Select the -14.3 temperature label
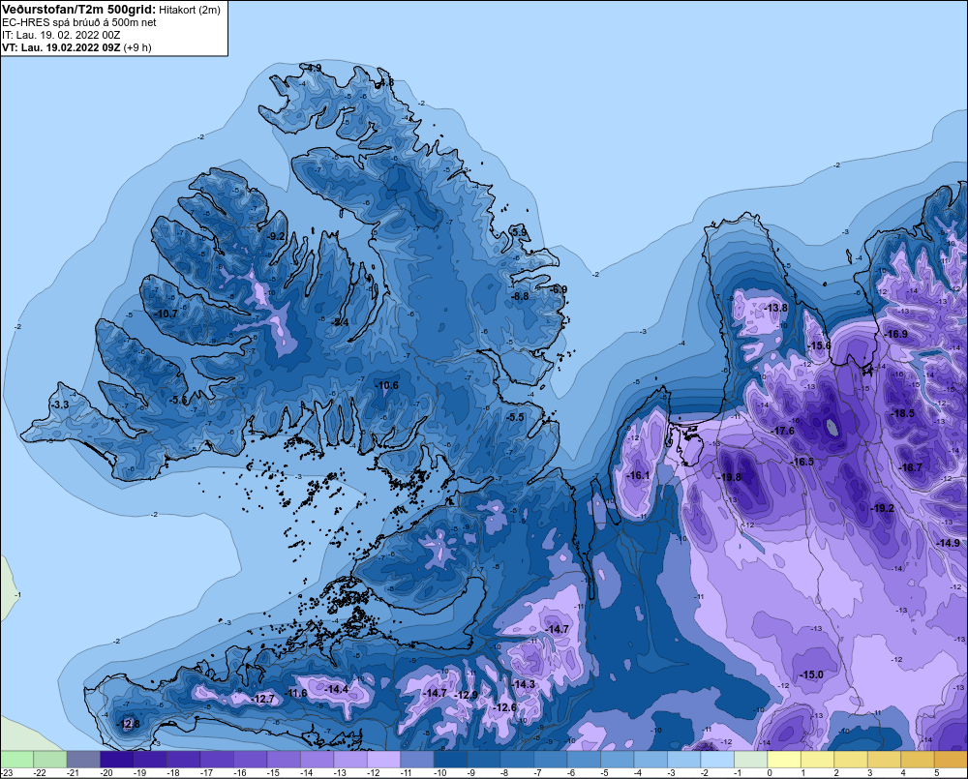 coord(523,684)
